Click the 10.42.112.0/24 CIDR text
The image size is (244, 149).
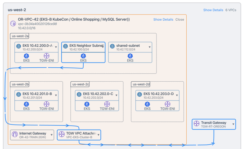point(126,49)
